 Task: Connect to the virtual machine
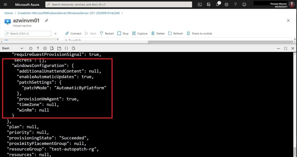(x=73, y=34)
